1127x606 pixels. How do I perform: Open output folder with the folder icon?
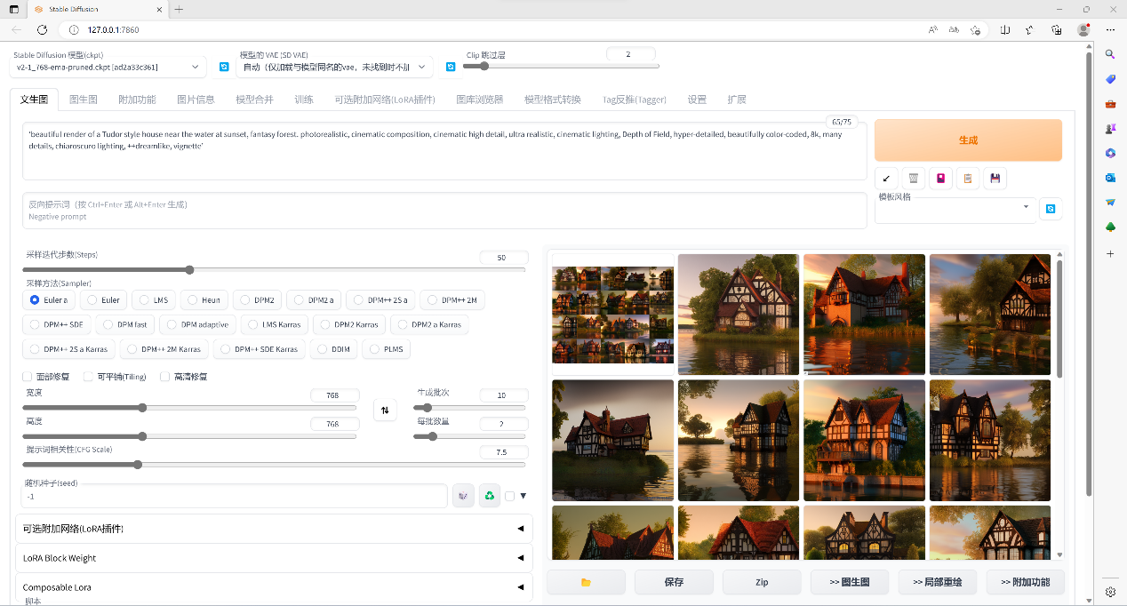tap(586, 582)
